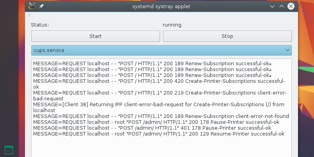Click the "running" status value
Image resolution: width=314 pixels, height=157 pixels.
(172, 25)
